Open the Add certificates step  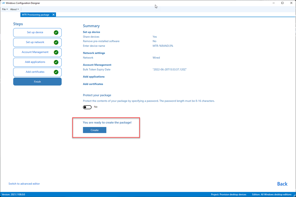(37, 72)
